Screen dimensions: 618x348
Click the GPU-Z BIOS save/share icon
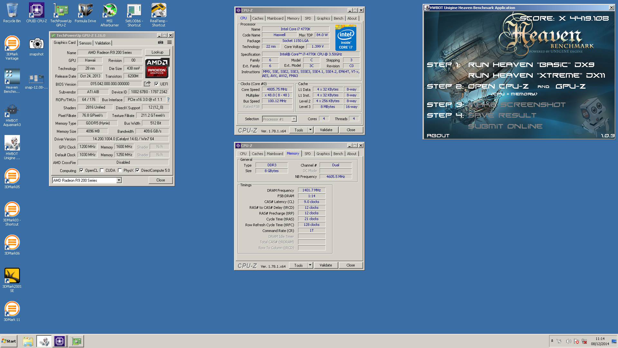pos(147,84)
